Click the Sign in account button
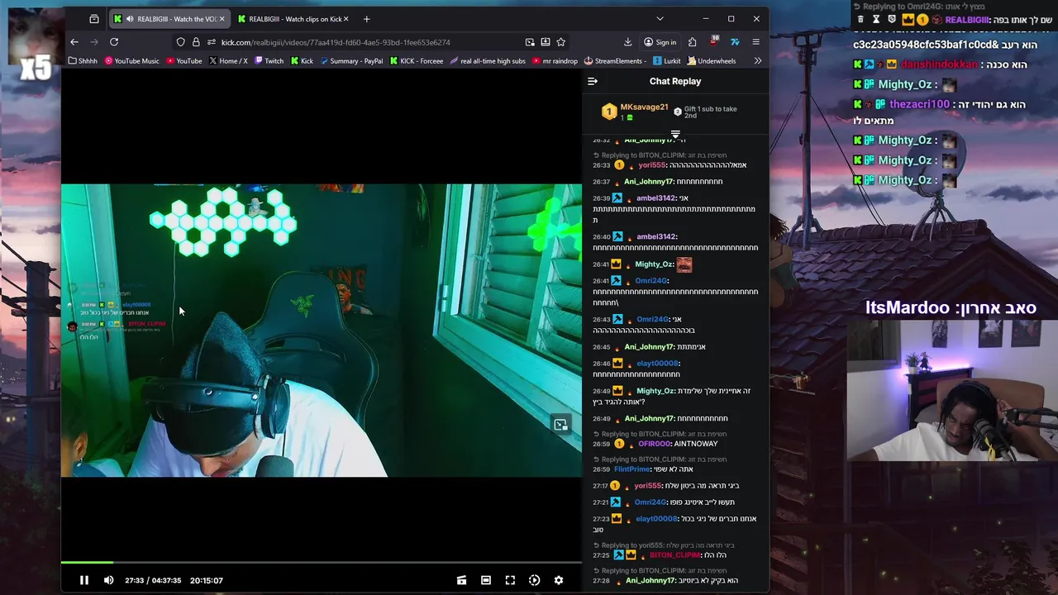Screen dimensions: 1058x595 click(660, 42)
